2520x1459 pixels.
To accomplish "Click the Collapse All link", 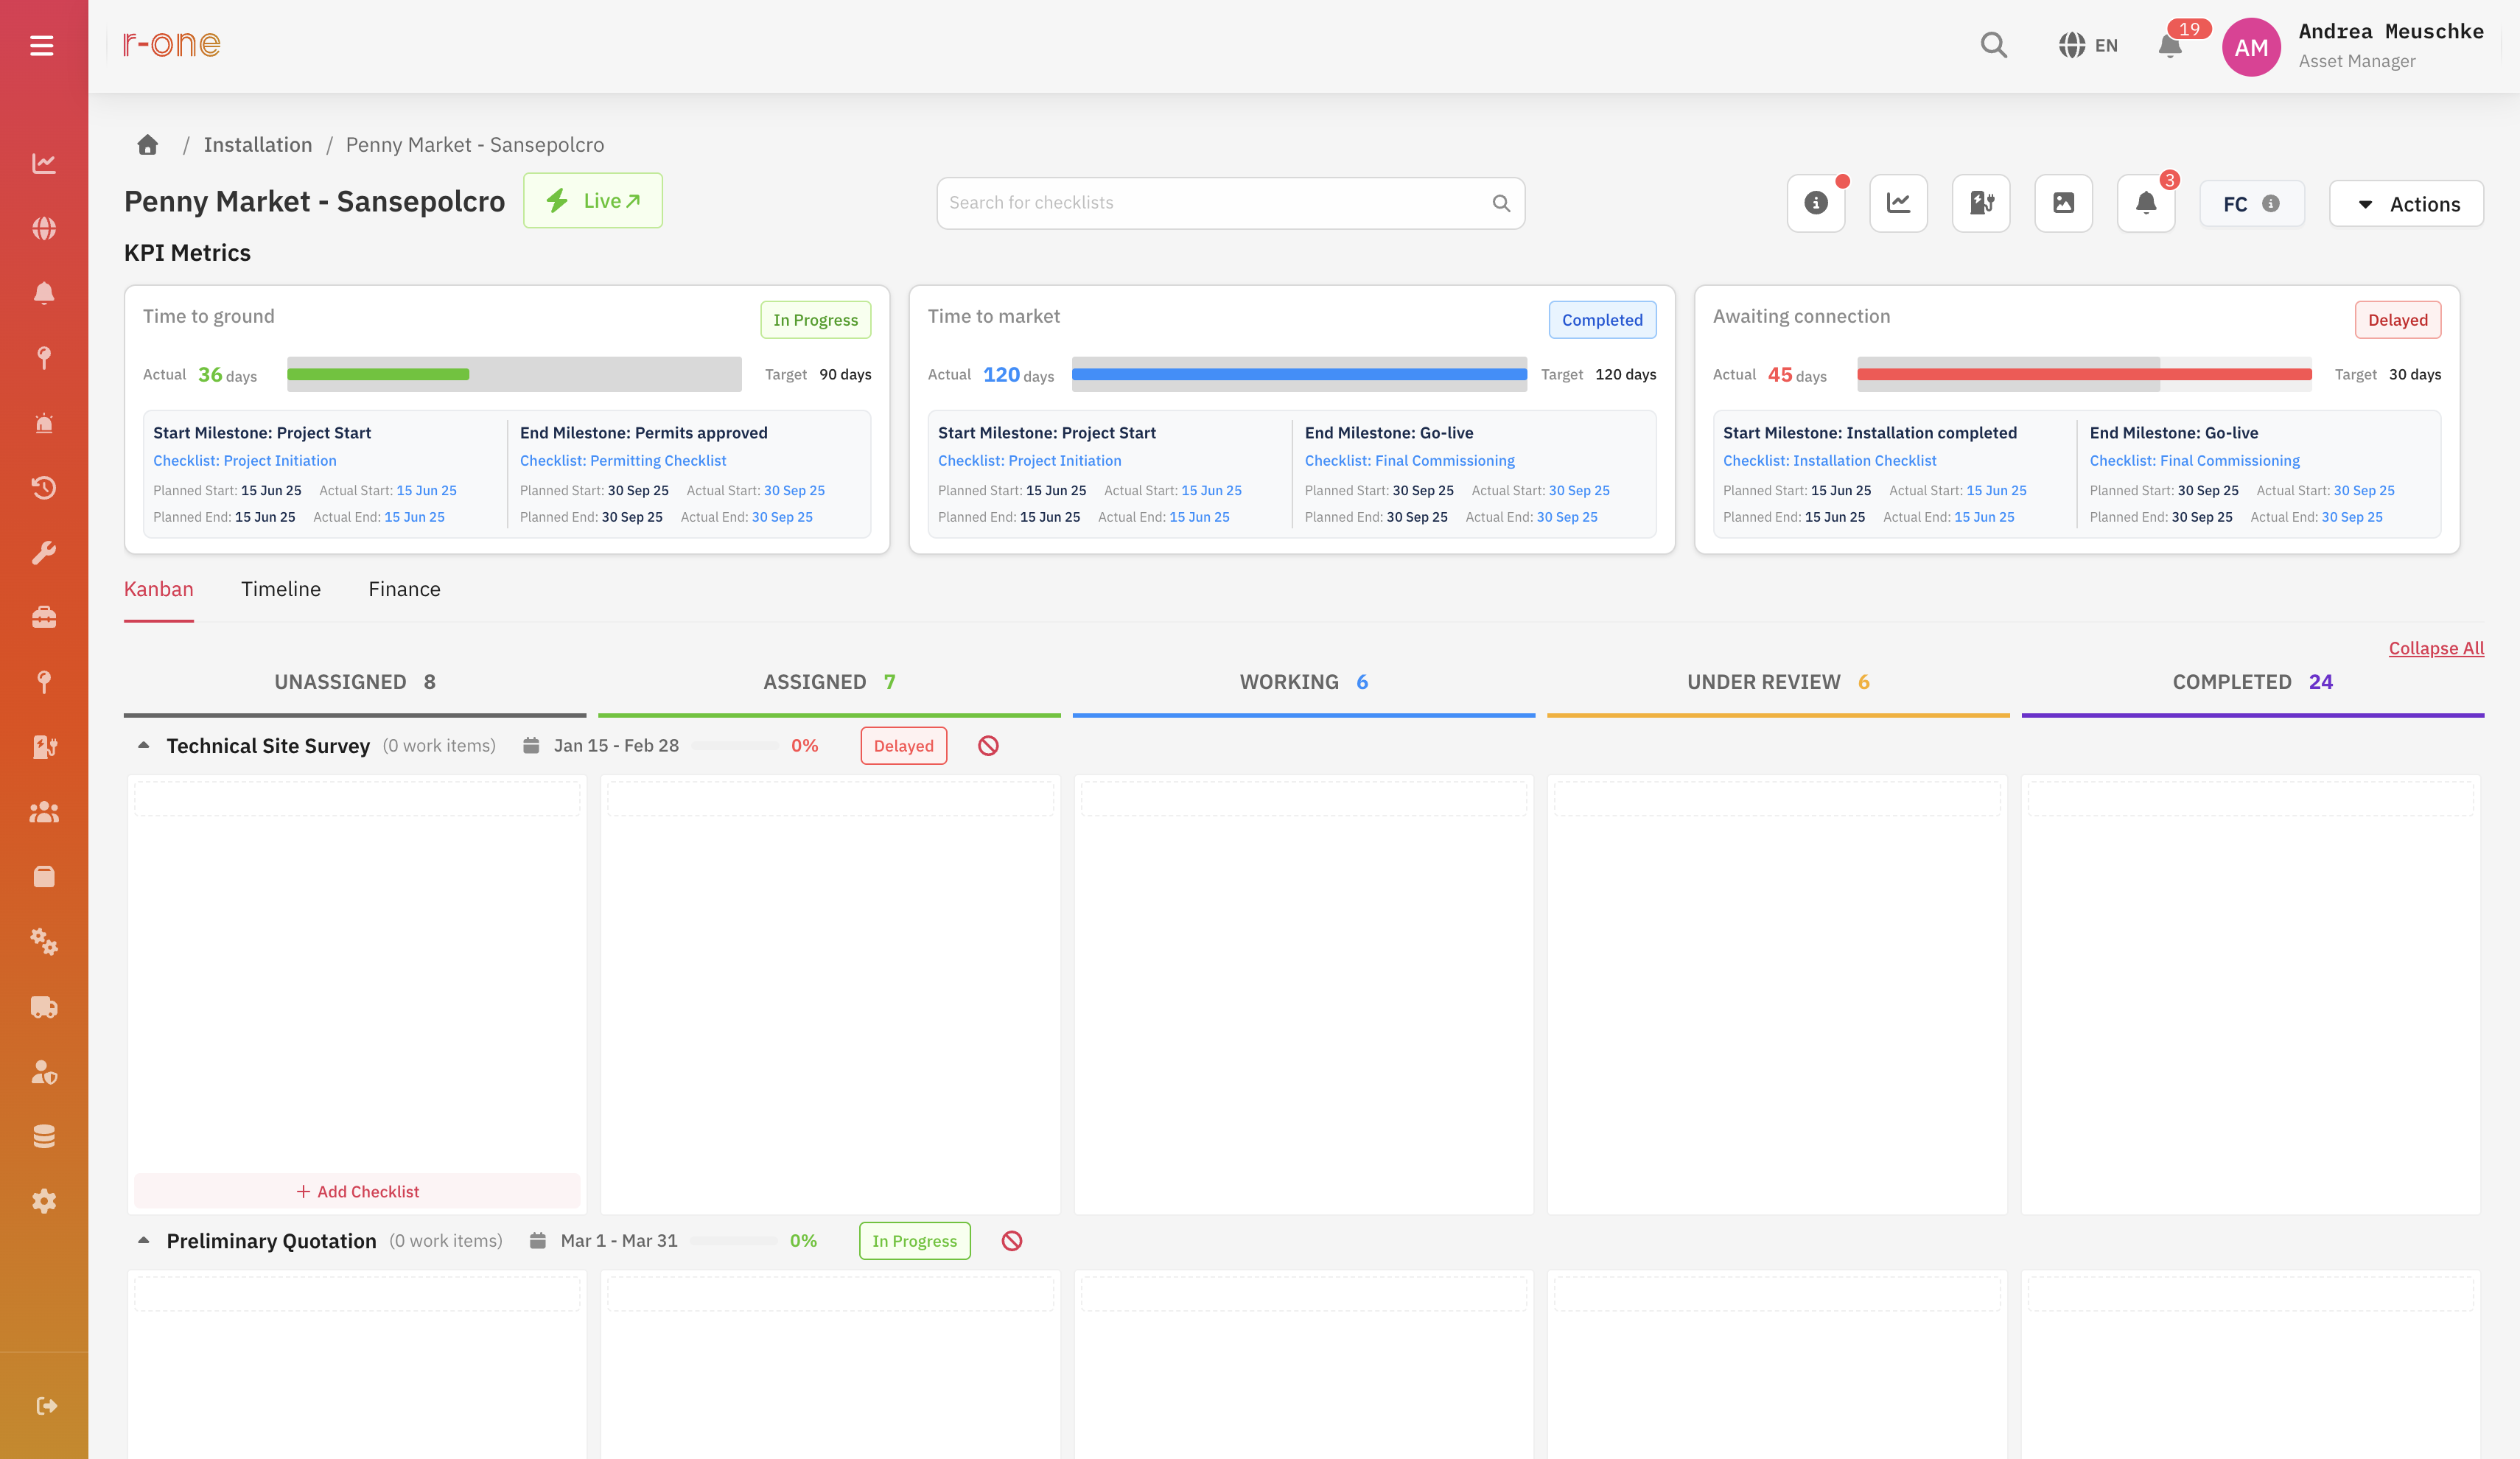I will (x=2436, y=648).
